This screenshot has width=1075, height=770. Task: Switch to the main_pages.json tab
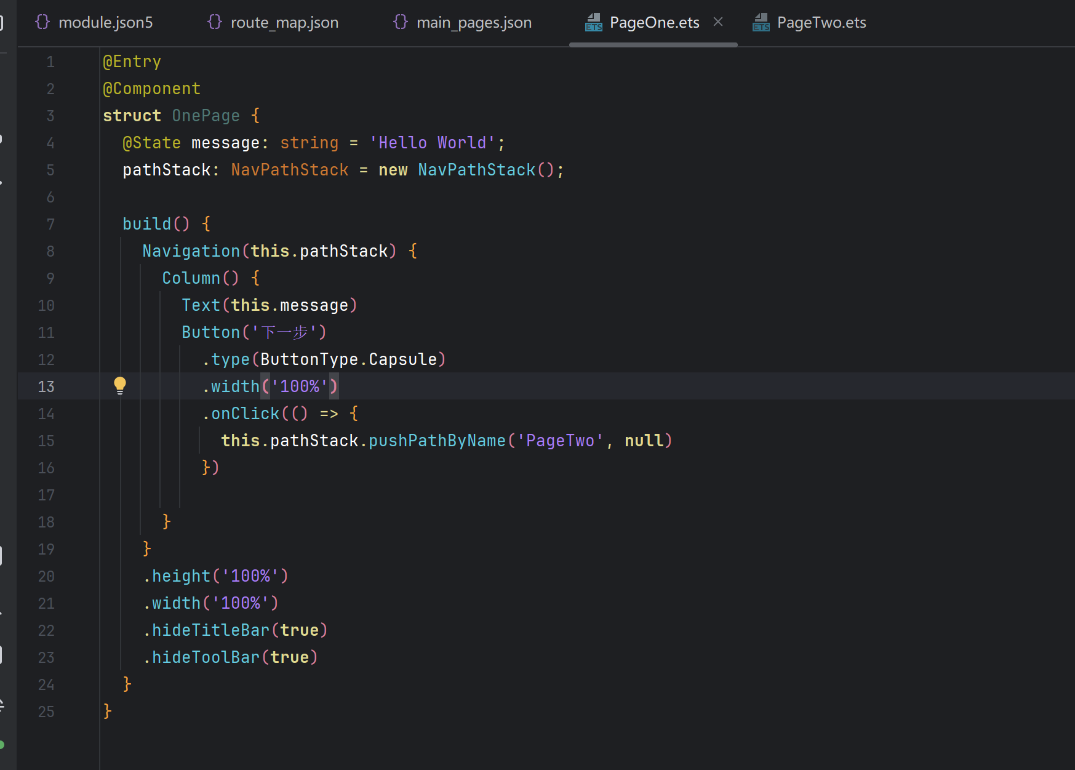(x=474, y=23)
